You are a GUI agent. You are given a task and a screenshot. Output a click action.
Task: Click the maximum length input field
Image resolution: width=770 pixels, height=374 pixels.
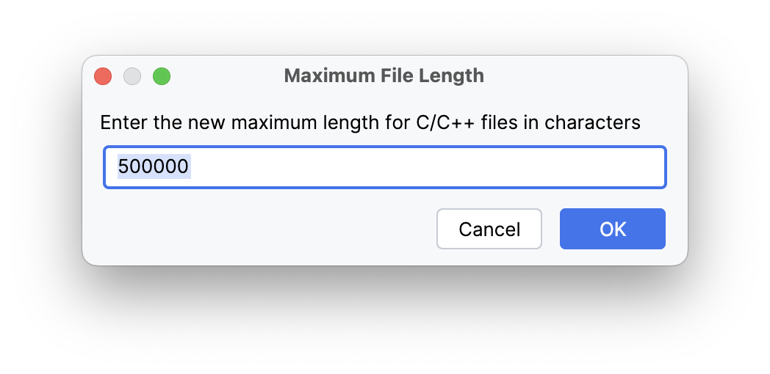point(384,167)
